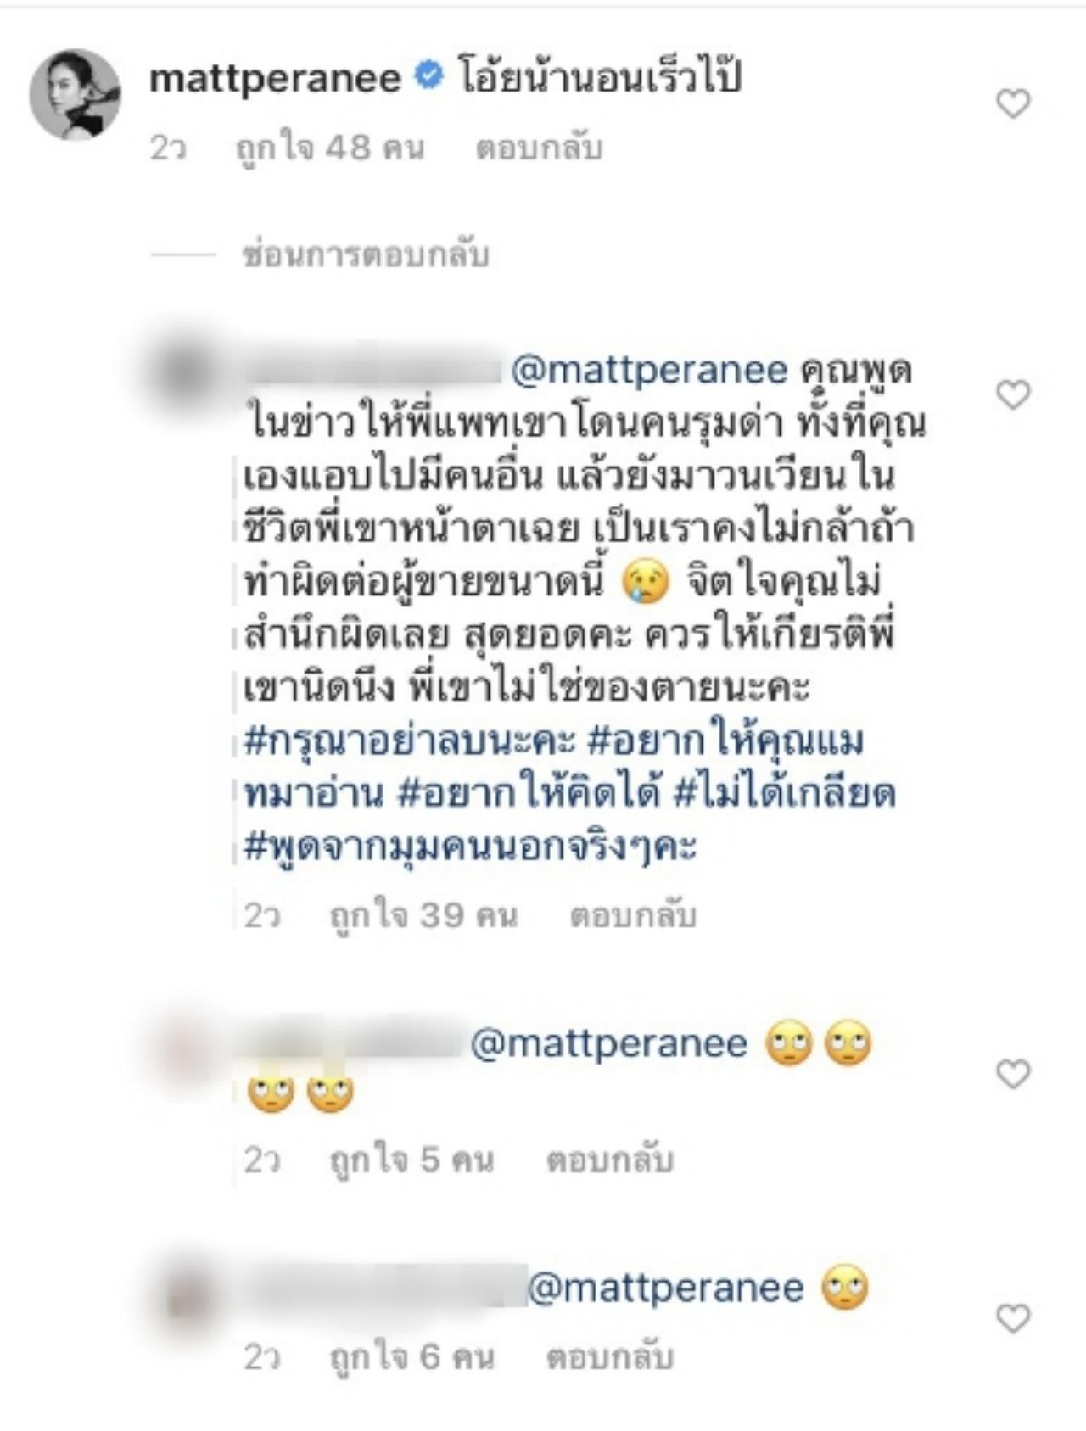
Task: Reply to mattperanee's comment using ตอบกลับ
Action: [x=539, y=148]
